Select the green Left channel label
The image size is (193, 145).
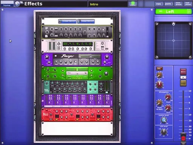(x=173, y=12)
